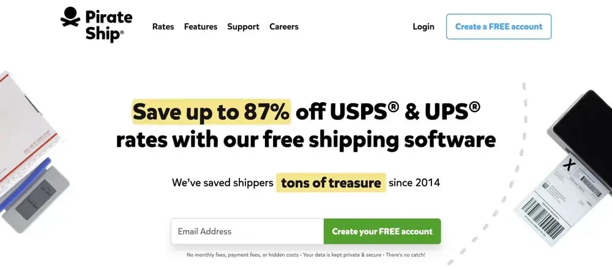Screen dimensions: 612x268
Task: Click the green Create your FREE account button
Action: (x=382, y=232)
